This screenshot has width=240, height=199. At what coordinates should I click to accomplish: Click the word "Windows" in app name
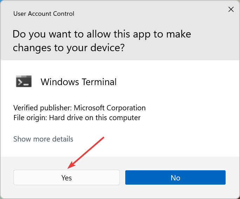[60, 82]
